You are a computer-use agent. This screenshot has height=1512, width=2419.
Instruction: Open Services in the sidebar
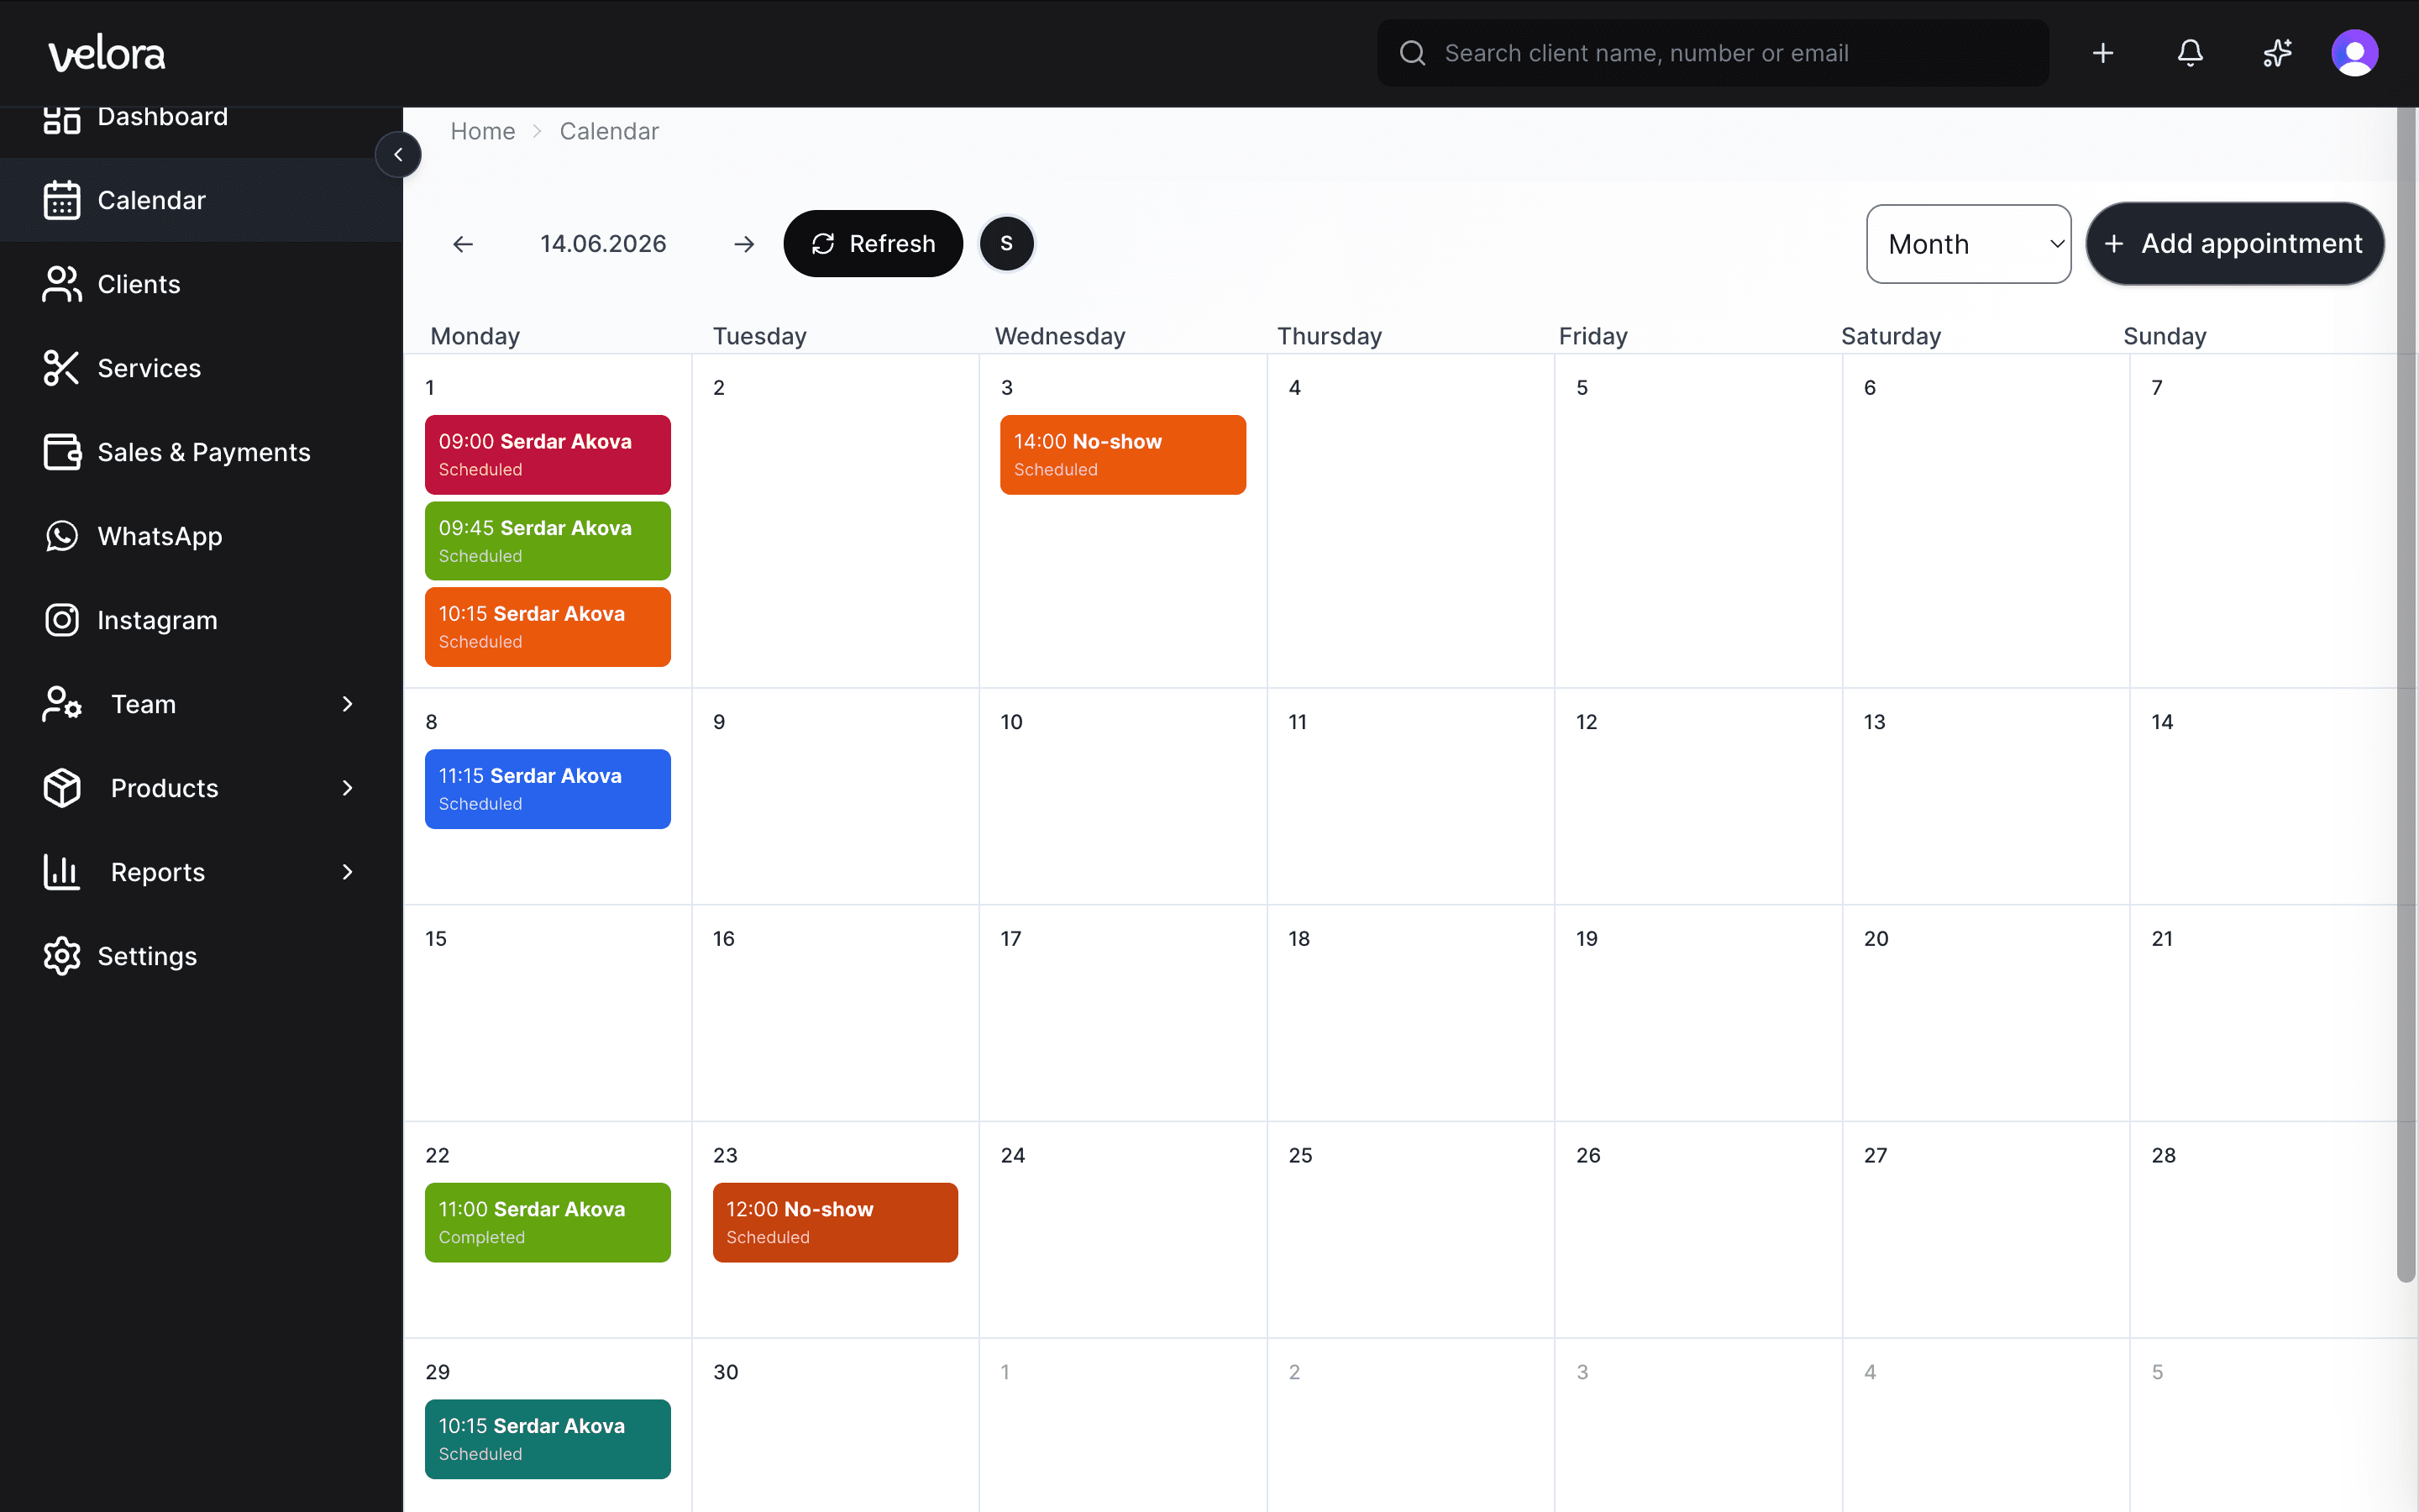[x=200, y=368]
